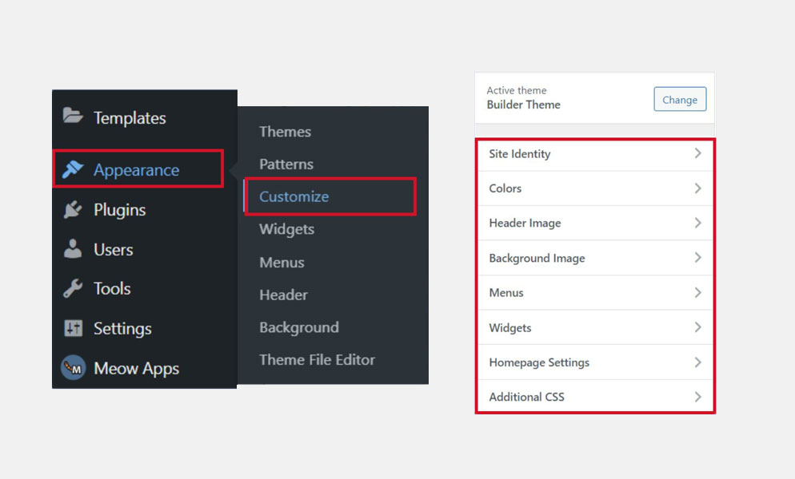The width and height of the screenshot is (795, 479).
Task: Click the Tools wrench icon
Action: tap(73, 288)
